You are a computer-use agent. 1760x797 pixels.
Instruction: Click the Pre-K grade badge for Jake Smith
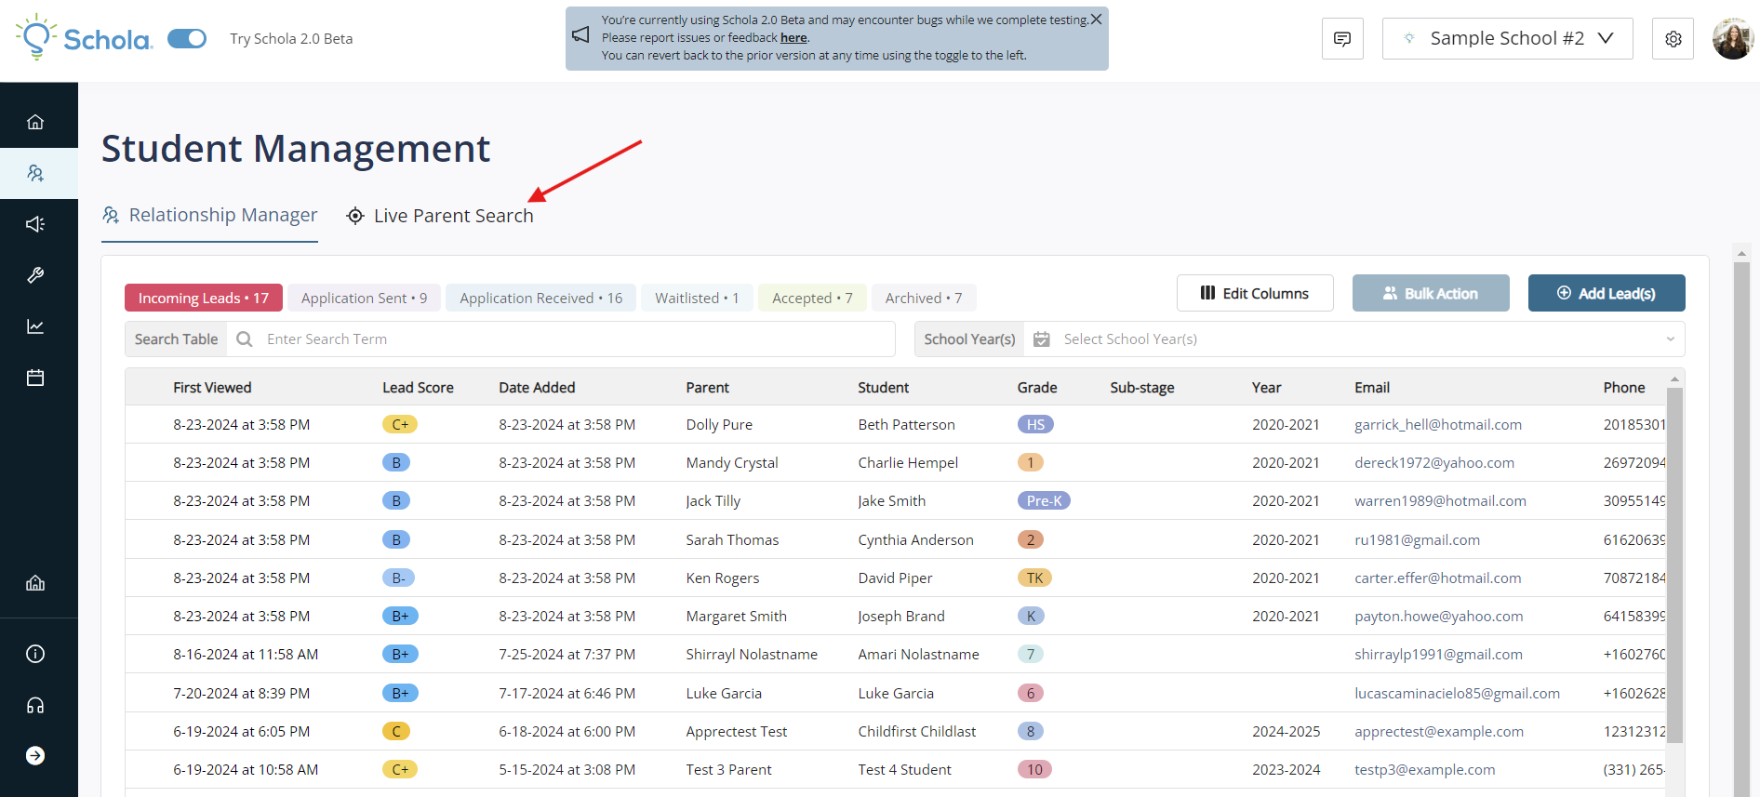pyautogui.click(x=1044, y=500)
